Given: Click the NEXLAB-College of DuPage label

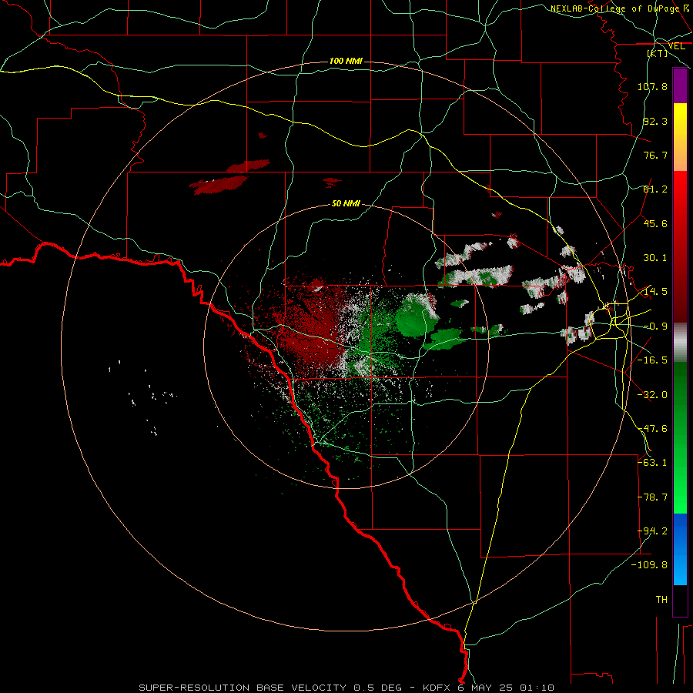Looking at the screenshot, I should coord(614,8).
